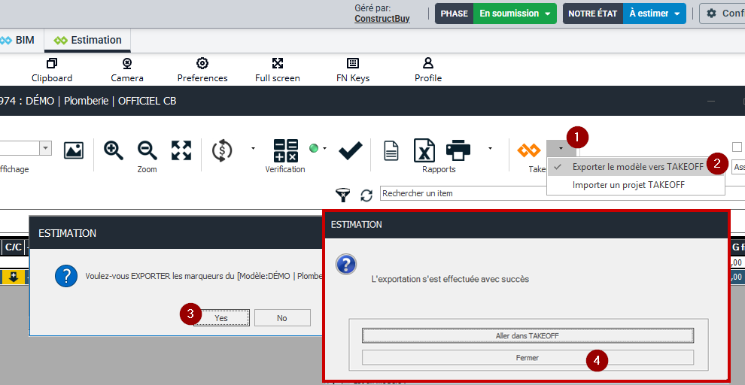
Task: Click the checkmark verification icon
Action: point(350,150)
